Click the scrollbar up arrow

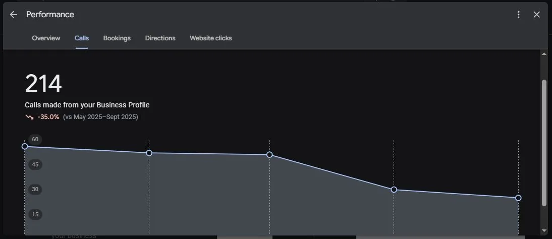[x=544, y=54]
